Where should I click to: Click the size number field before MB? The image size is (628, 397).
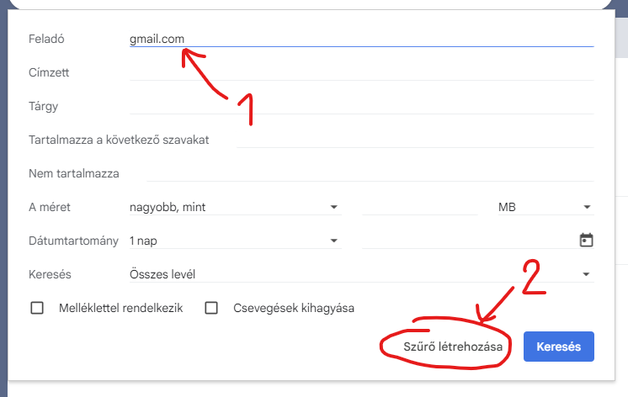tap(419, 207)
